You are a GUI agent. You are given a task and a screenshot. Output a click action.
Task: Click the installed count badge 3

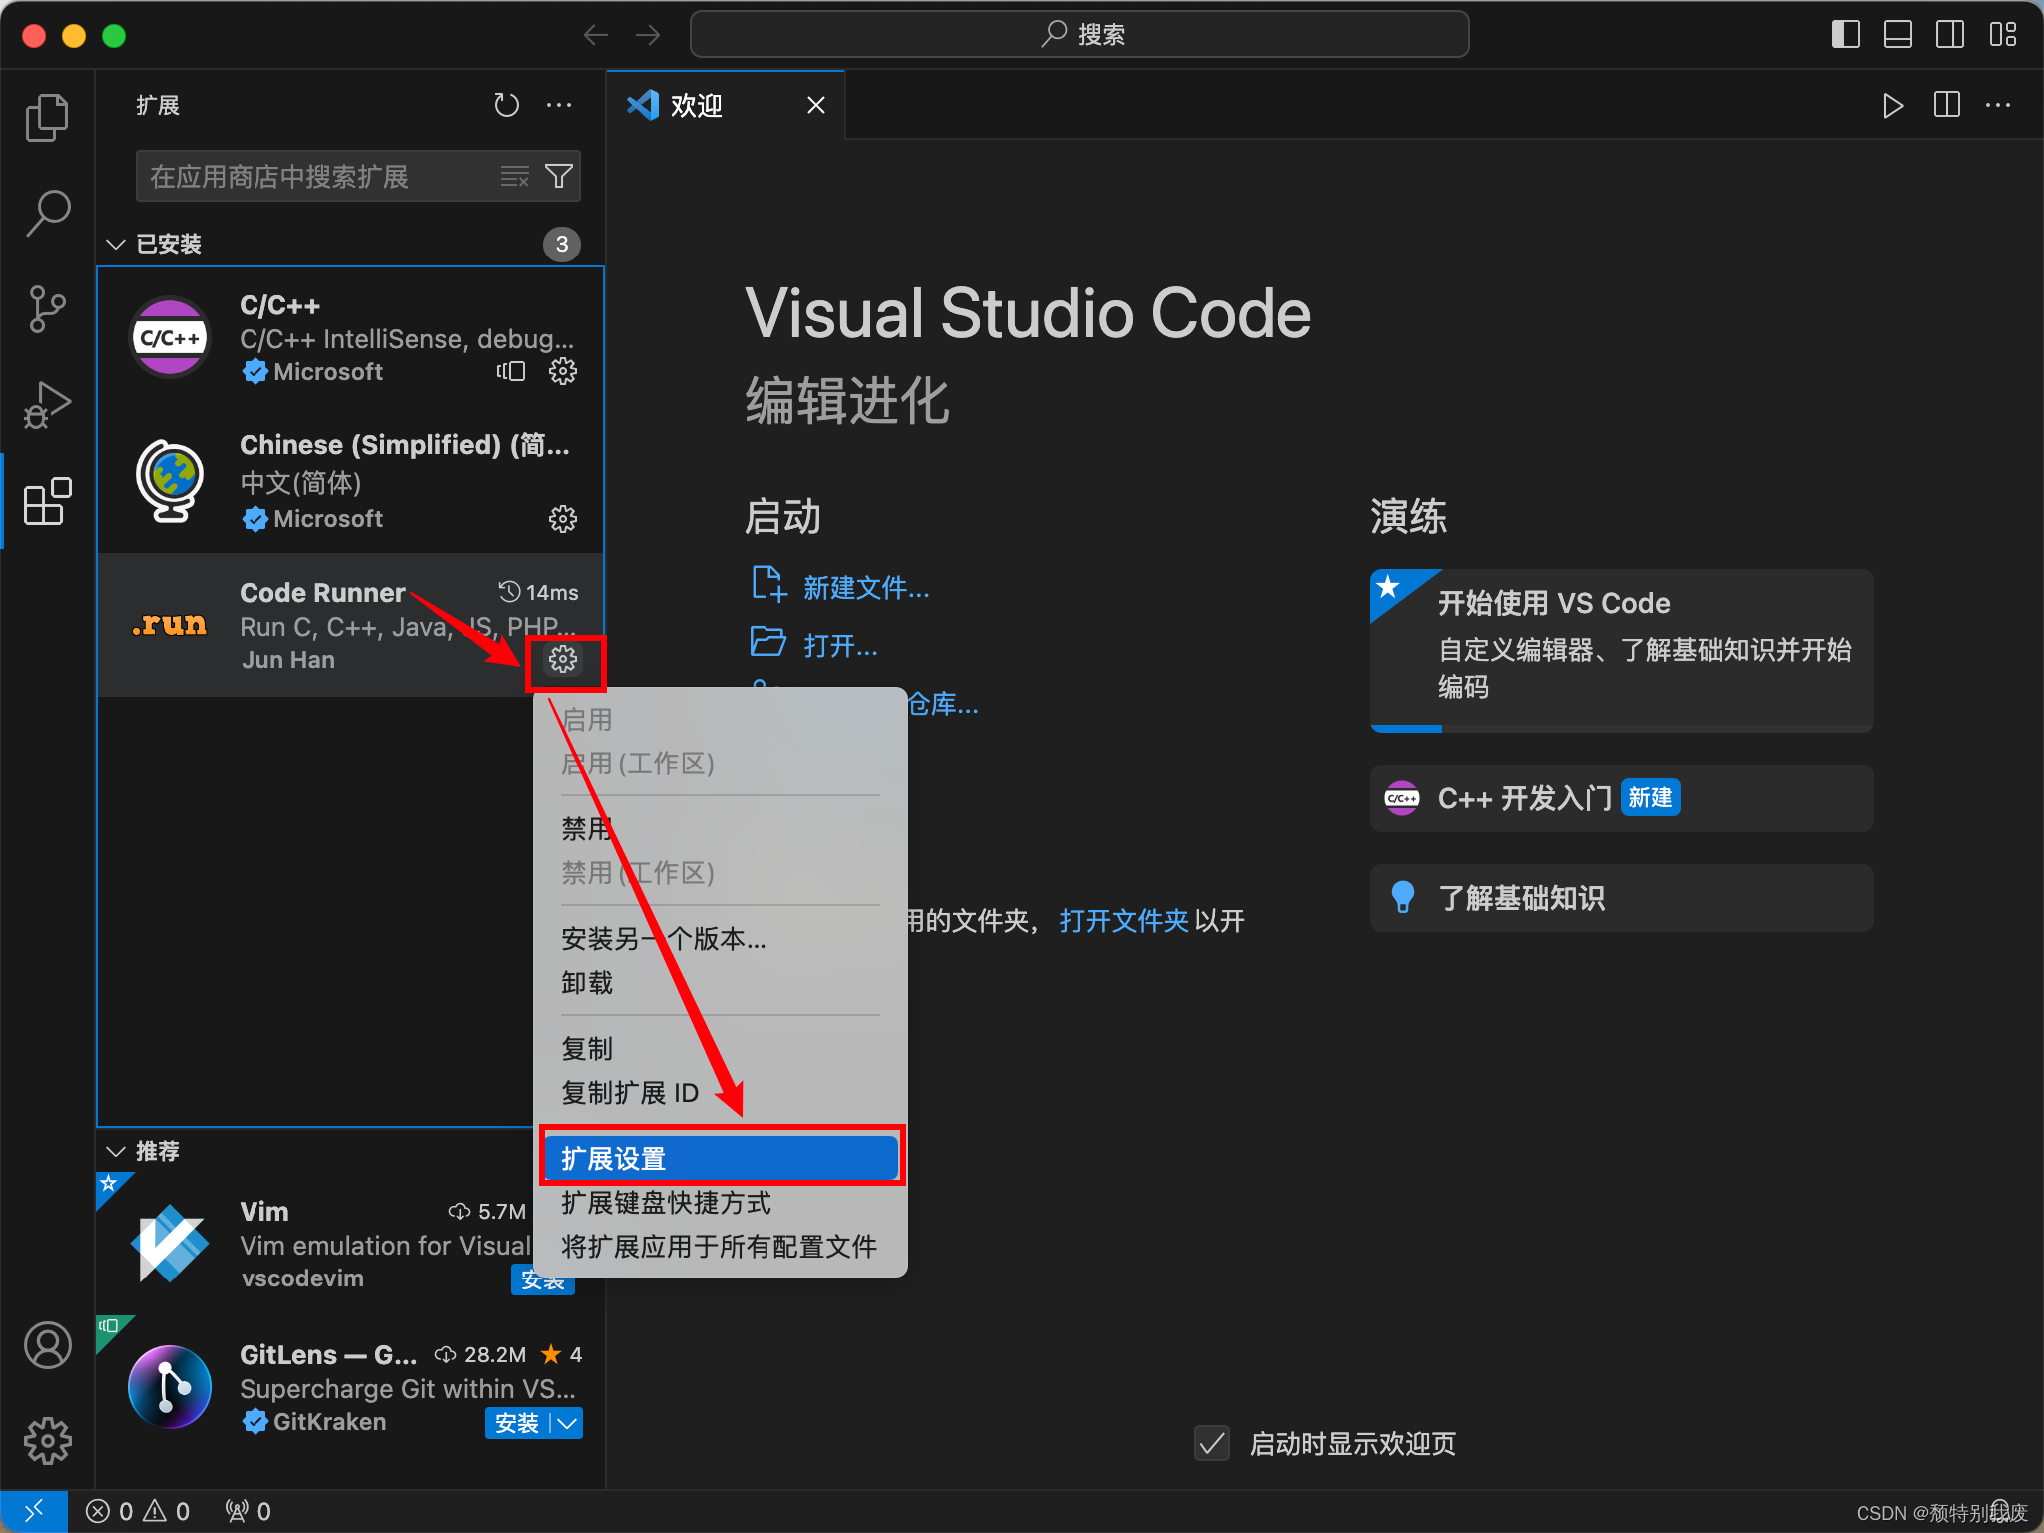pos(562,244)
